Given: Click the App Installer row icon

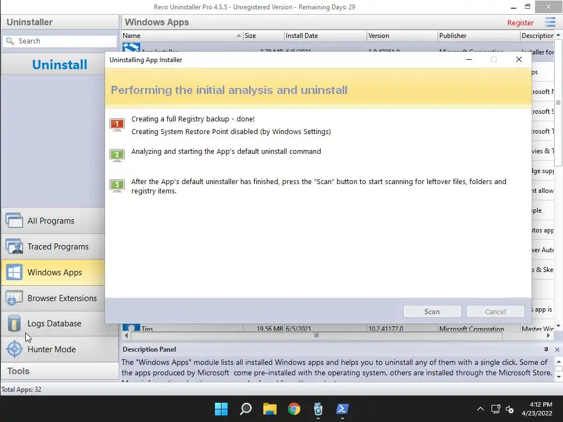Looking at the screenshot, I should [x=131, y=47].
